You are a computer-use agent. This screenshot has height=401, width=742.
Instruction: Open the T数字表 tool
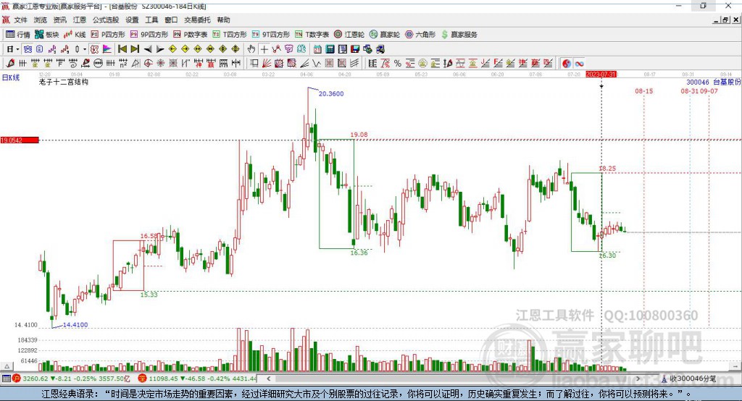pos(312,35)
